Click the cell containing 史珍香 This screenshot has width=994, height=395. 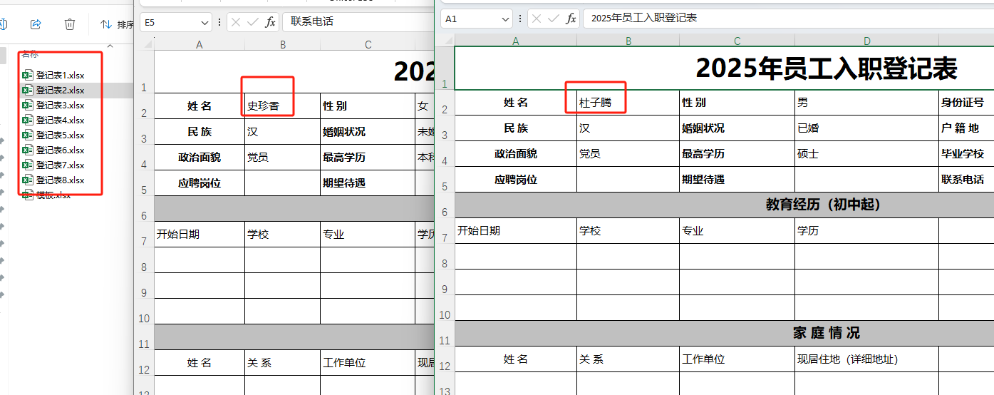pyautogui.click(x=283, y=106)
